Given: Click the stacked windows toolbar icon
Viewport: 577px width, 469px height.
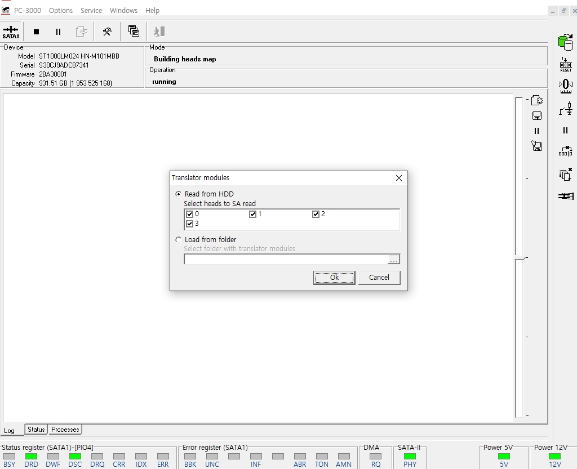Looking at the screenshot, I should coord(134,31).
